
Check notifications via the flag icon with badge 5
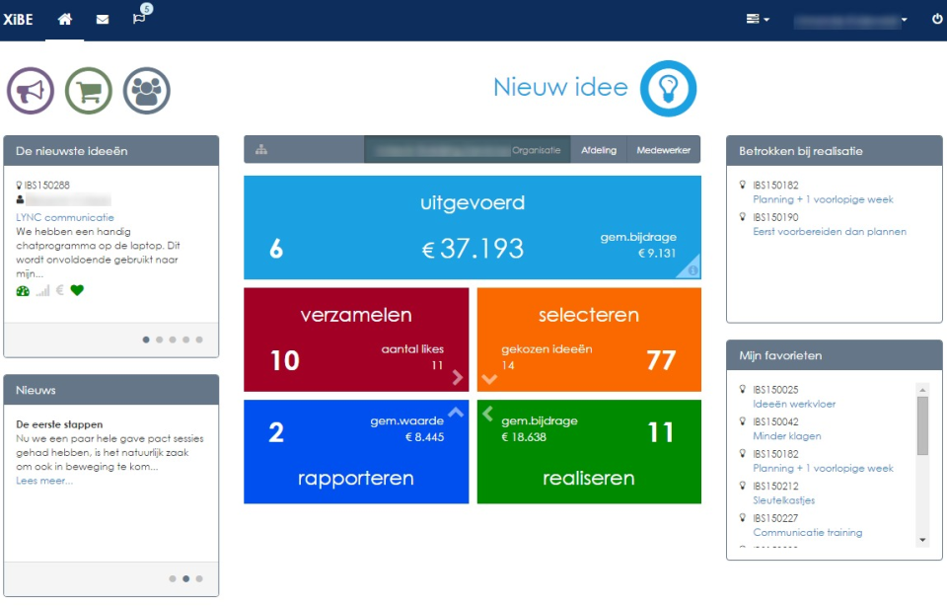[x=139, y=18]
